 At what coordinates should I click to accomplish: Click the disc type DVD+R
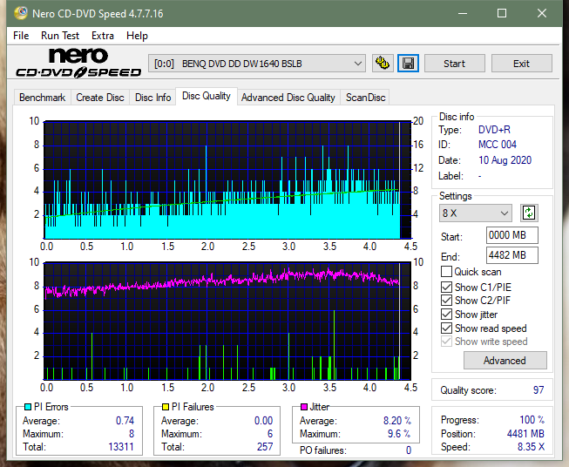coord(494,130)
